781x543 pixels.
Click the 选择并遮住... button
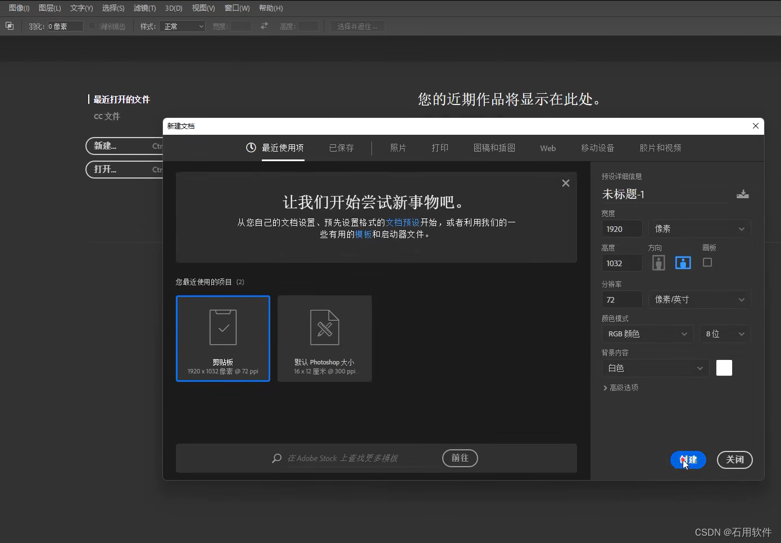pyautogui.click(x=357, y=26)
